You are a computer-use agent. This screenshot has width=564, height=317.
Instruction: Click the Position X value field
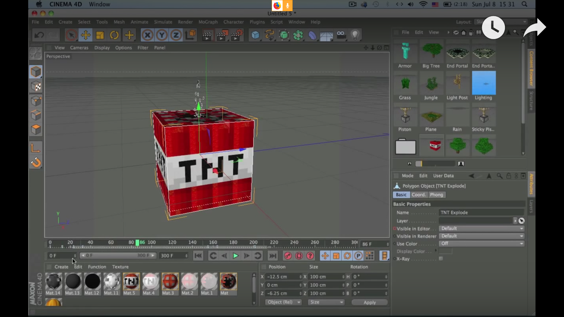click(x=283, y=277)
